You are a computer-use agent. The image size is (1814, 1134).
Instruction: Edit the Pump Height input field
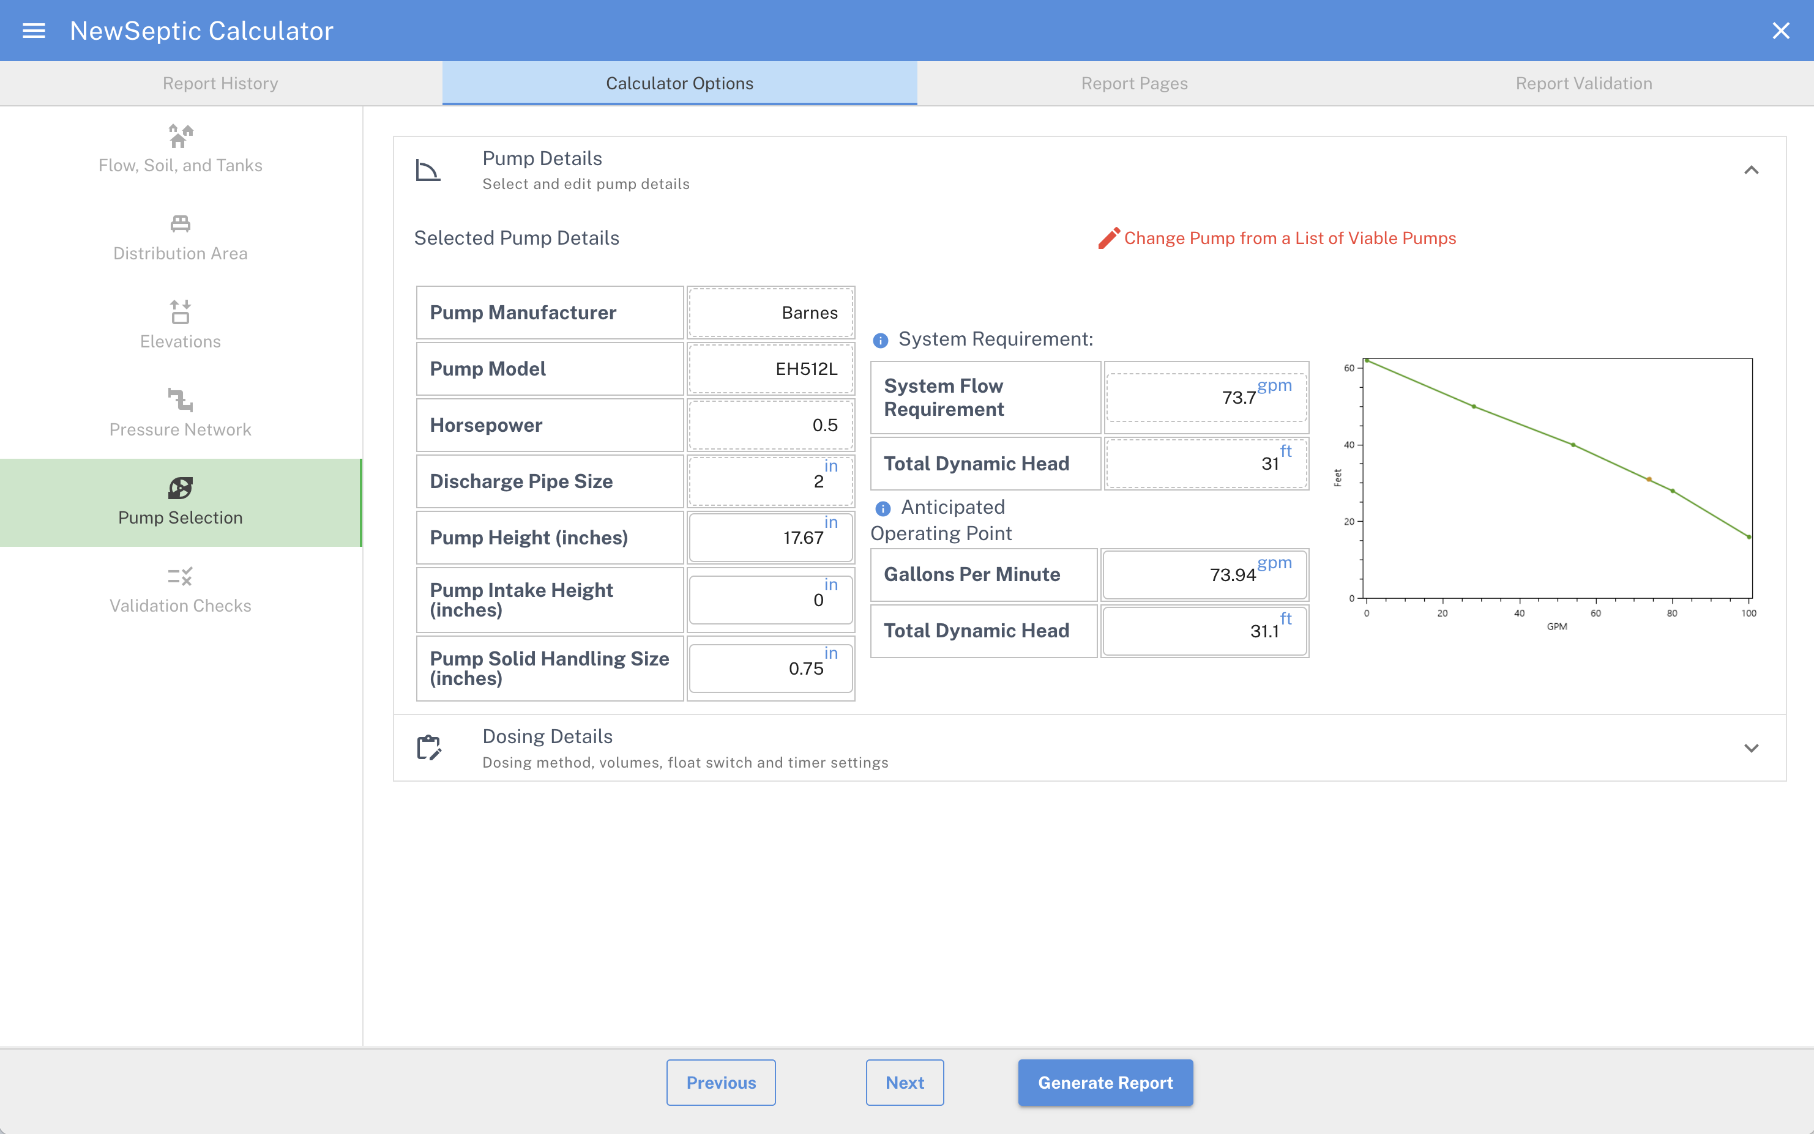coord(771,538)
